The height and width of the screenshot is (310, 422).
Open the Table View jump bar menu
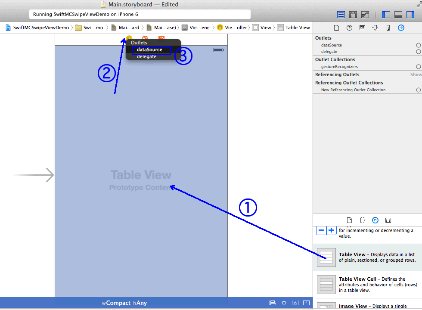294,28
